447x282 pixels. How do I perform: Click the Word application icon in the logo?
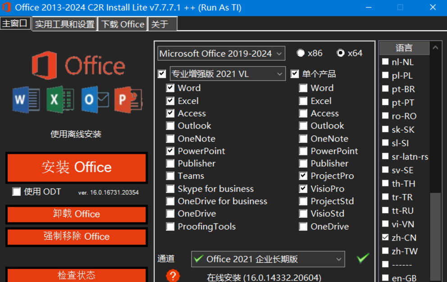pos(26,100)
